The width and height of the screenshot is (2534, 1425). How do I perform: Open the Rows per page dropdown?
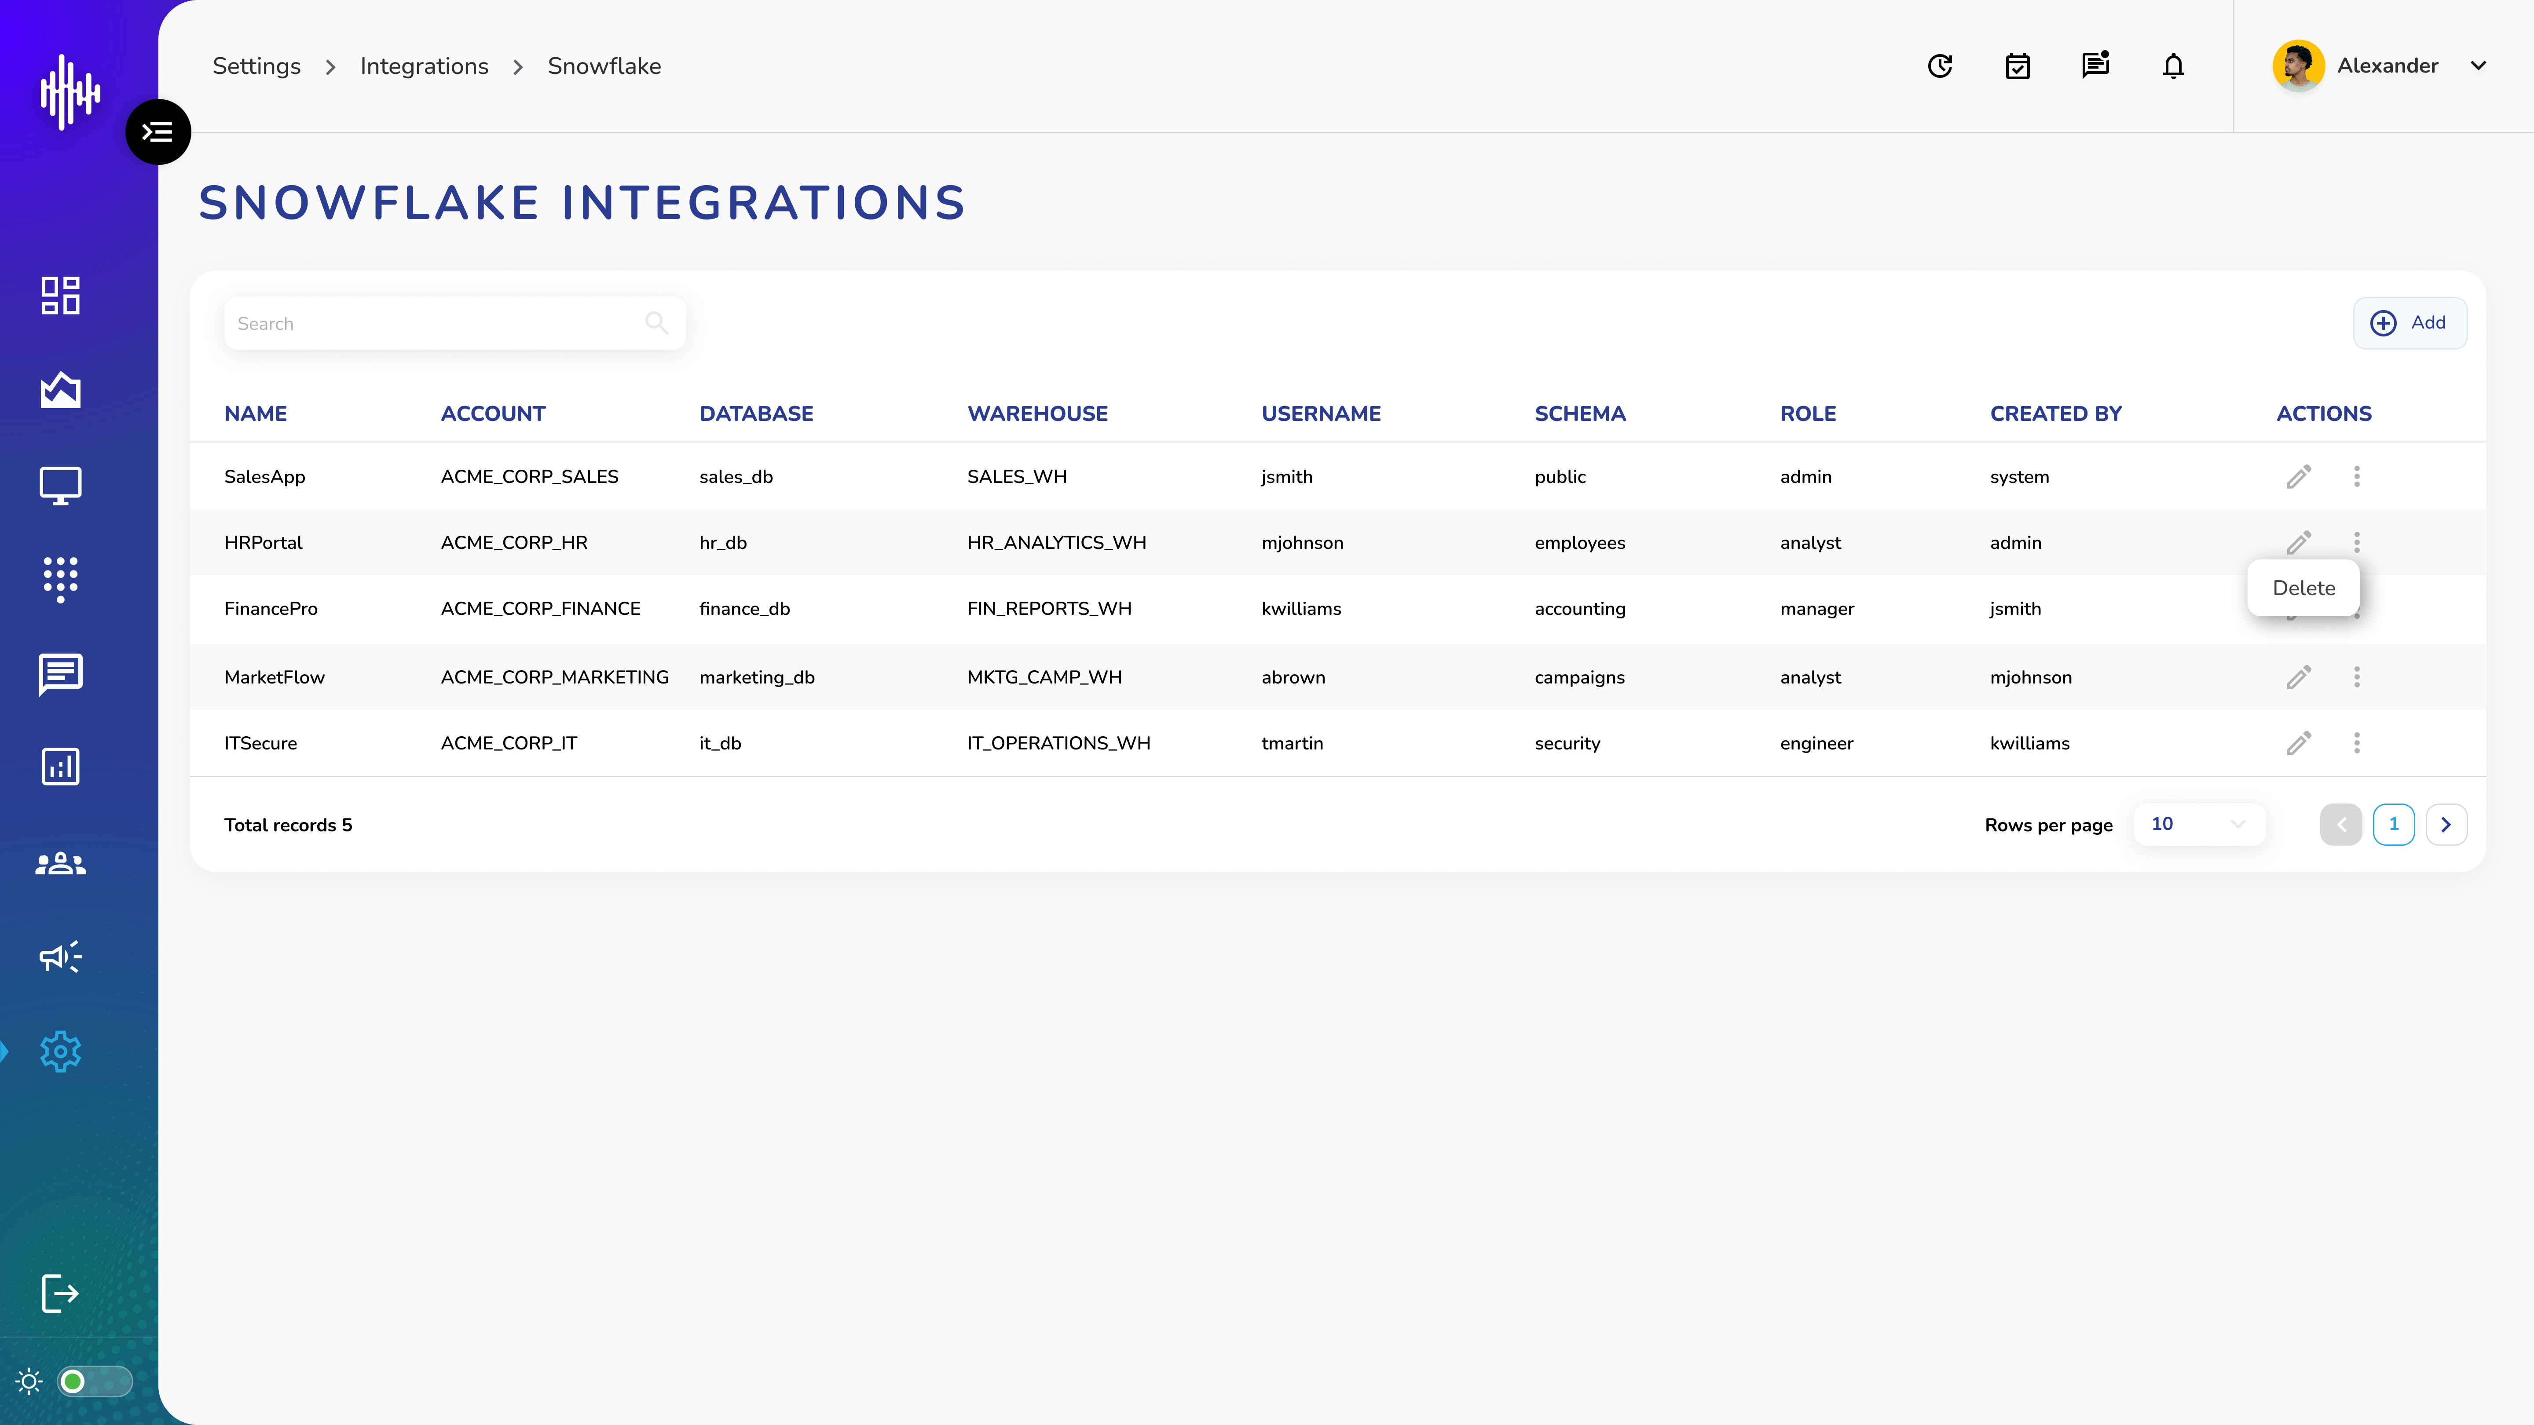(x=2199, y=824)
